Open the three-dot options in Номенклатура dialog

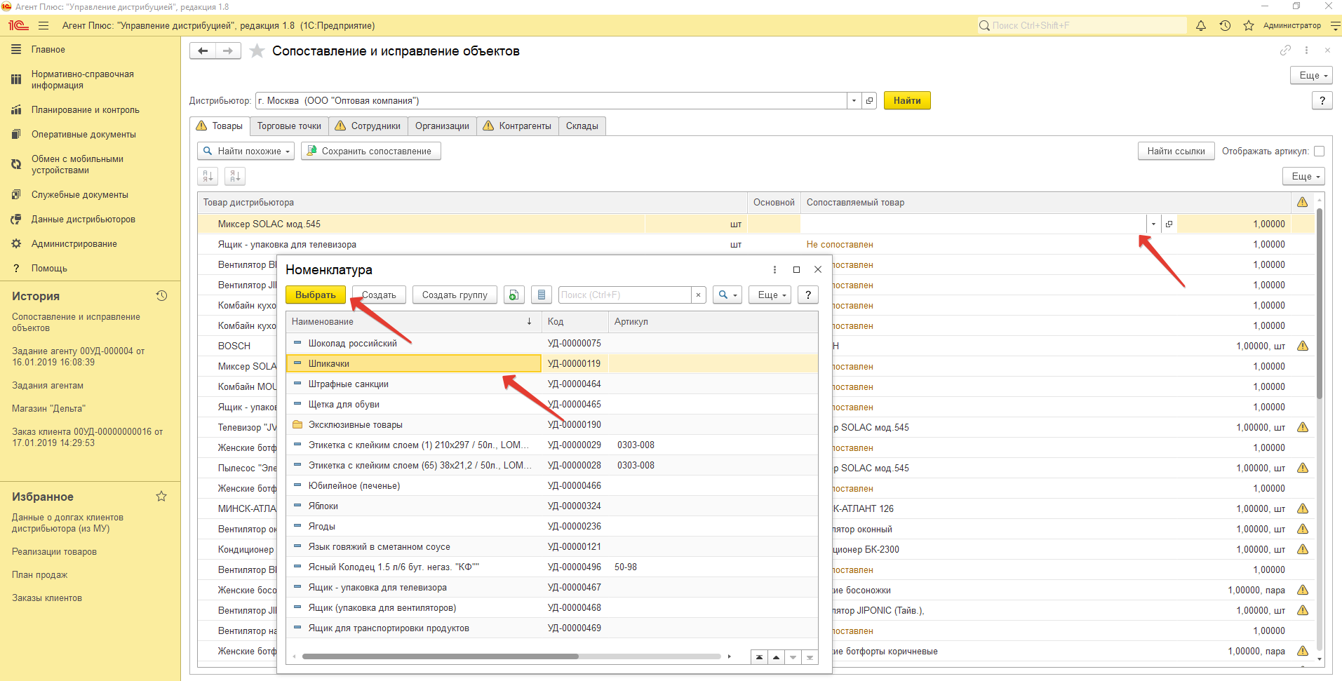click(x=774, y=269)
